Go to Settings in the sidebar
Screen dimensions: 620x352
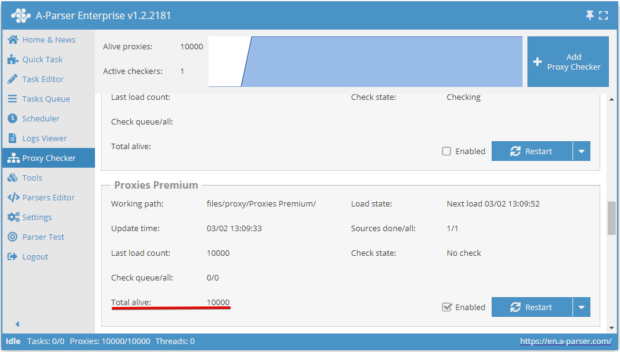[x=37, y=218]
